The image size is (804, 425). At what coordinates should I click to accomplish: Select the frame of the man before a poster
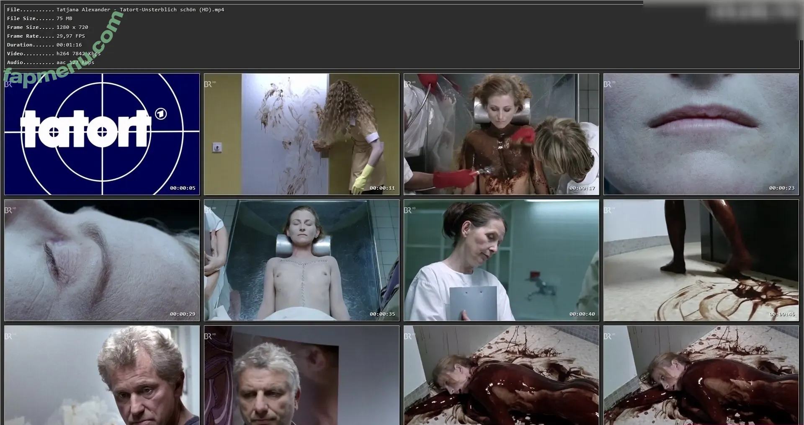tap(301, 376)
